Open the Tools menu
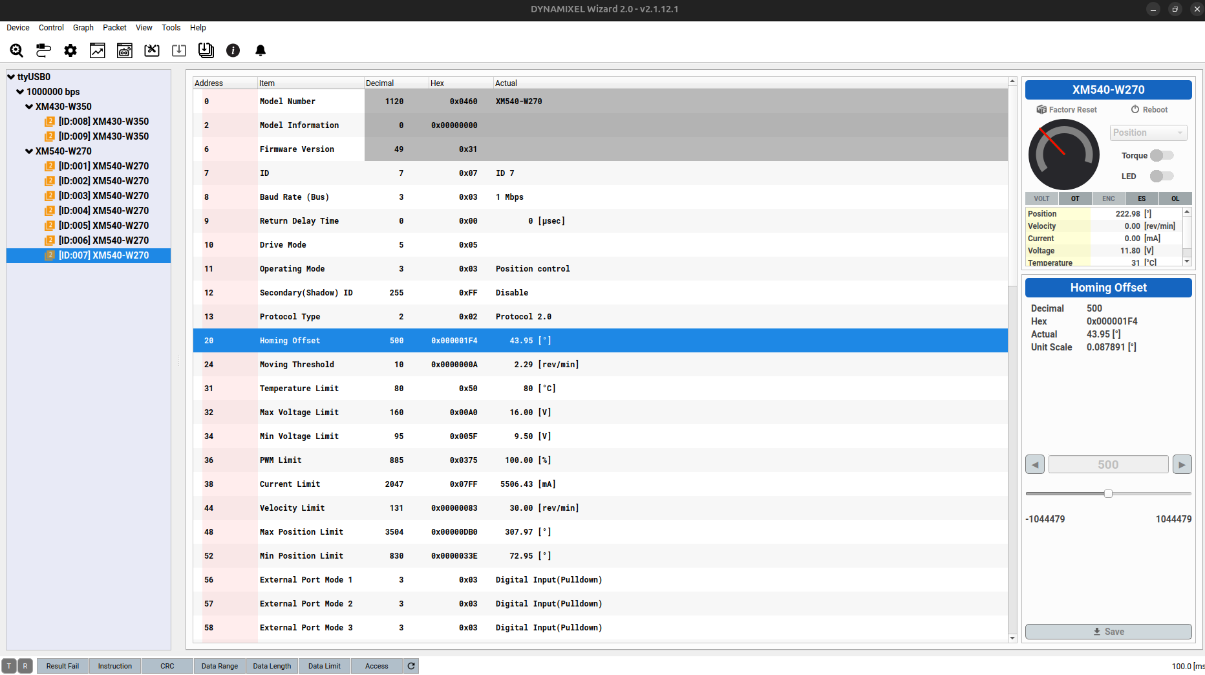1205x675 pixels. (x=171, y=28)
